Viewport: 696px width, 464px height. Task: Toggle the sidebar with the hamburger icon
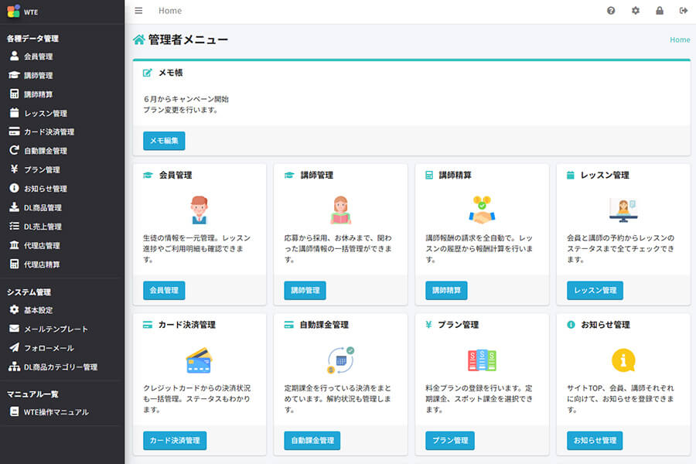point(138,11)
